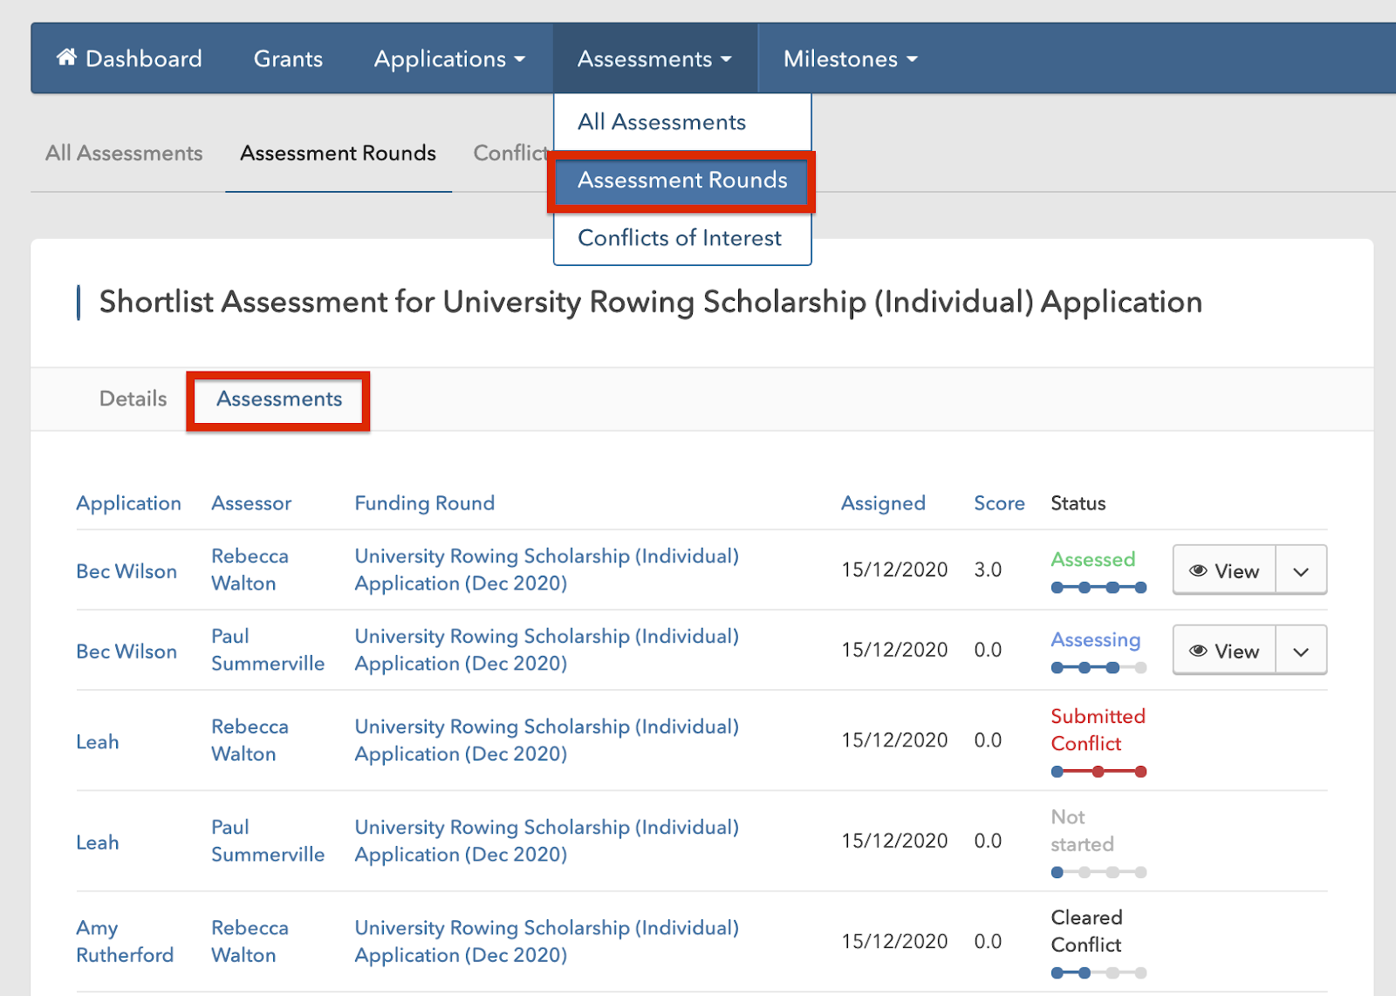
Task: Toggle the Assessments navigation menu
Action: [x=654, y=58]
